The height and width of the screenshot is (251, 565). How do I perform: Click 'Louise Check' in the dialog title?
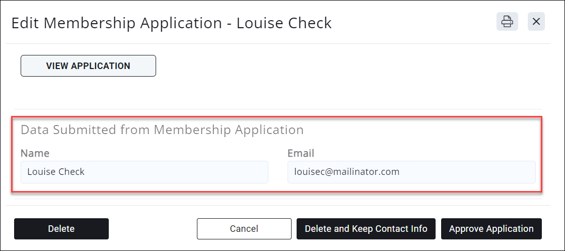click(x=284, y=23)
